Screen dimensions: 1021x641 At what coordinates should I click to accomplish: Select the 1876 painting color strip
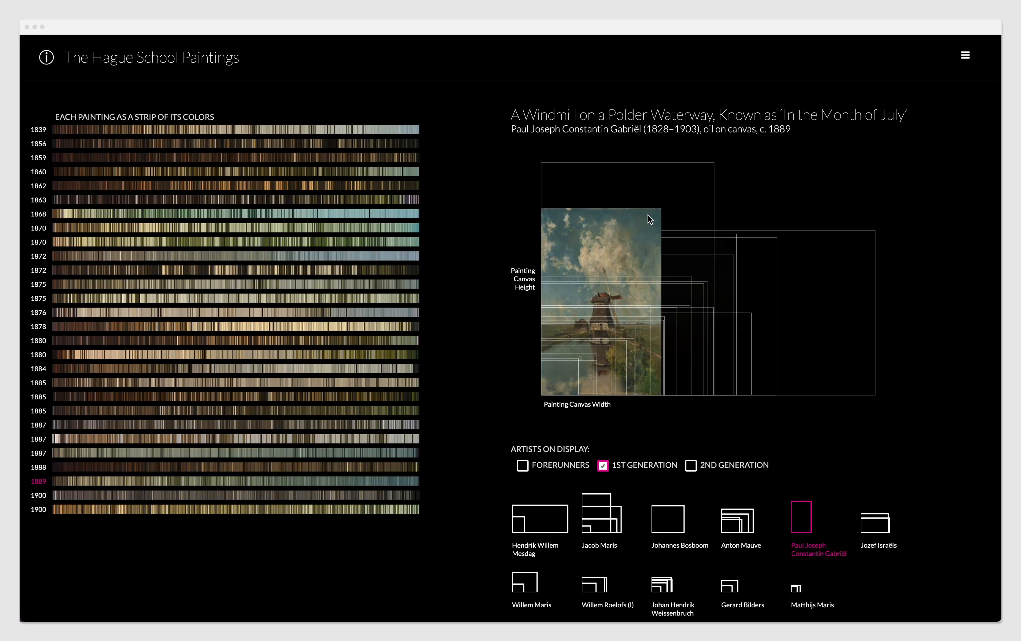[236, 312]
